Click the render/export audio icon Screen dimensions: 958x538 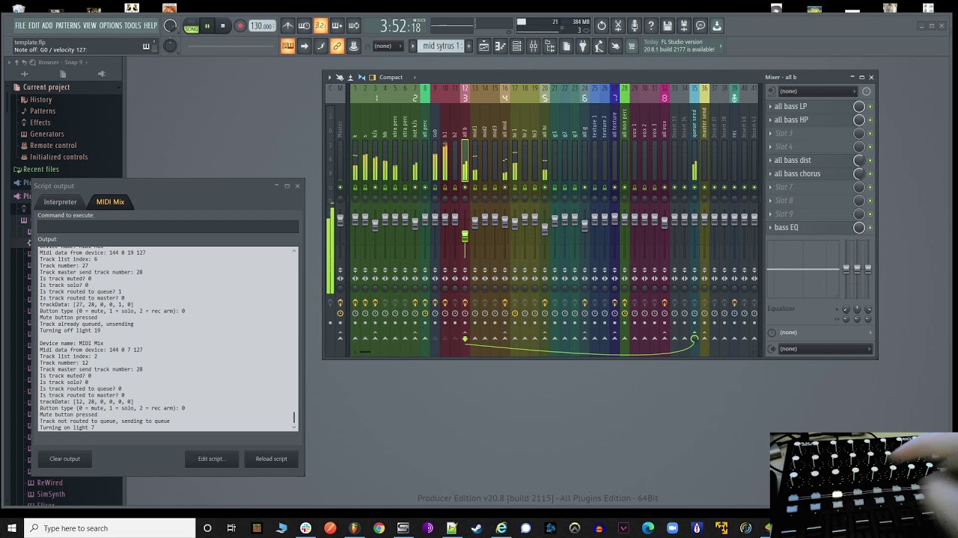tap(684, 26)
